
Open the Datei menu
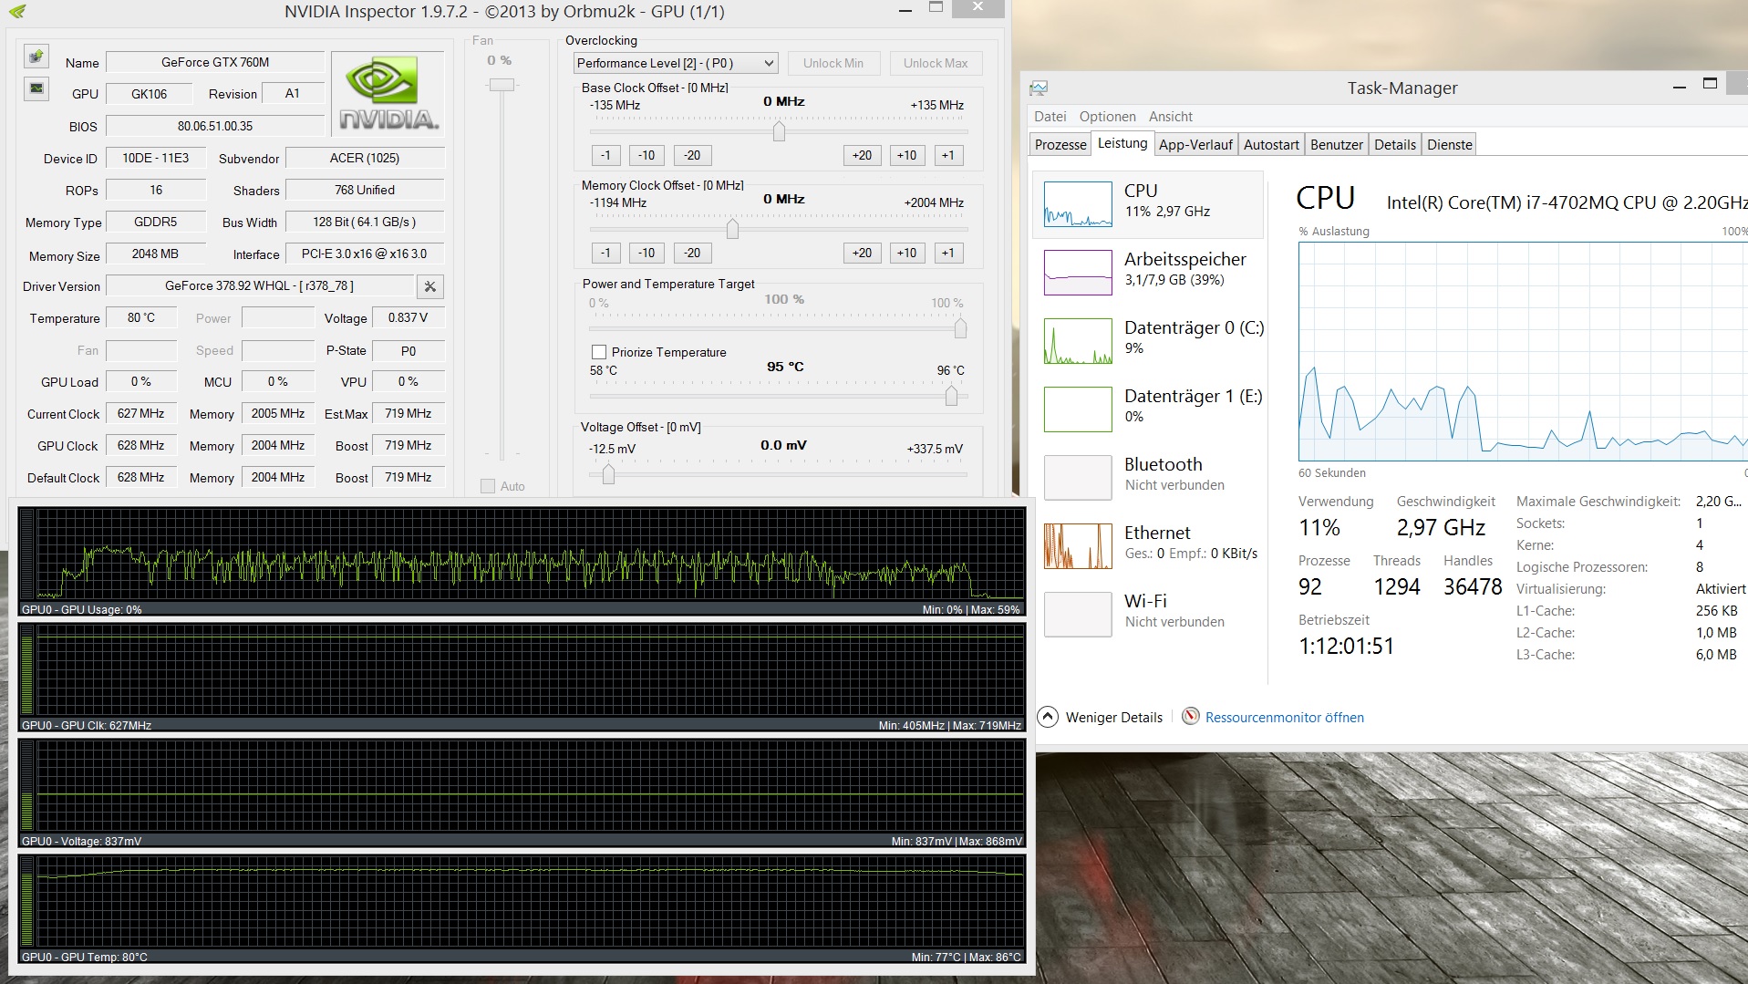(1050, 117)
